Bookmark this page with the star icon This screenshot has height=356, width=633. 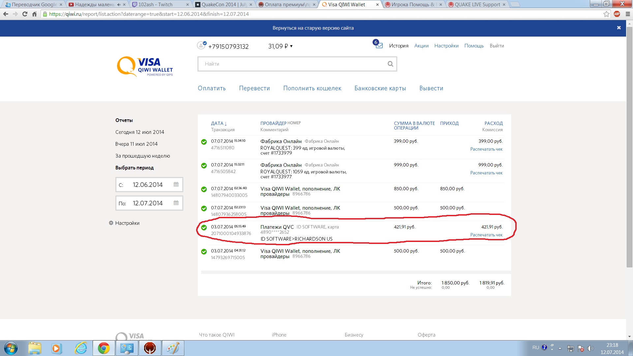pyautogui.click(x=606, y=14)
